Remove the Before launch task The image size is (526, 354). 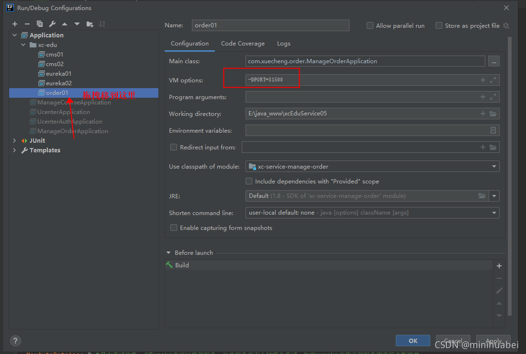[x=499, y=278]
